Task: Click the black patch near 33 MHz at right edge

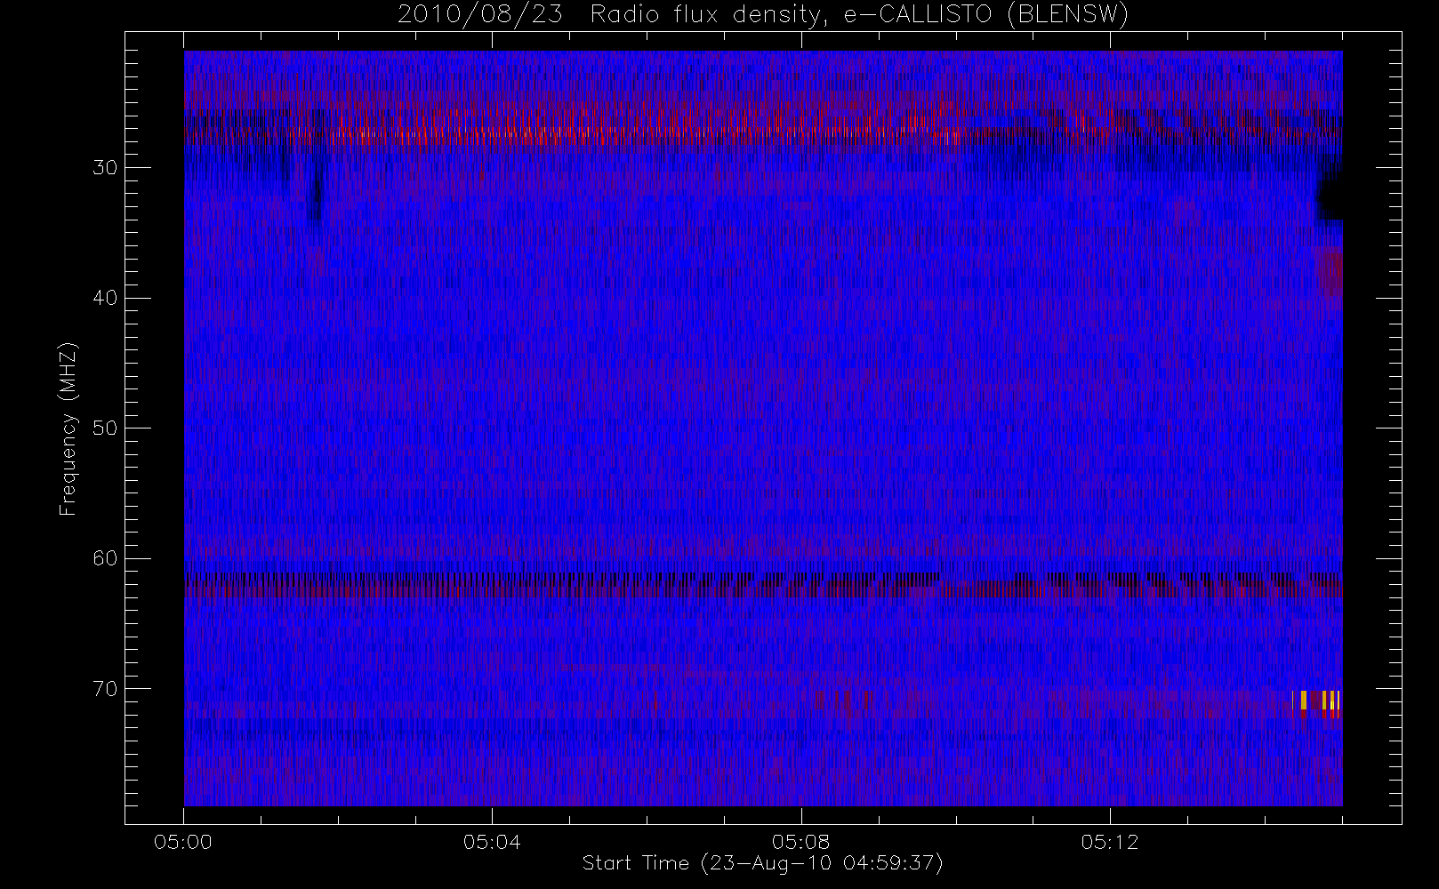Action: 1330,201
